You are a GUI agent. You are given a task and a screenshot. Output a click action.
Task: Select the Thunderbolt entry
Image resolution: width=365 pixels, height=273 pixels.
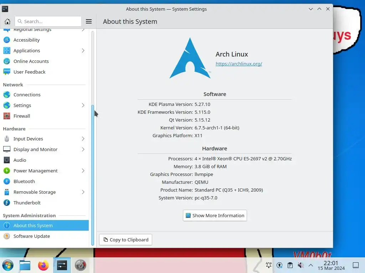pyautogui.click(x=45, y=203)
